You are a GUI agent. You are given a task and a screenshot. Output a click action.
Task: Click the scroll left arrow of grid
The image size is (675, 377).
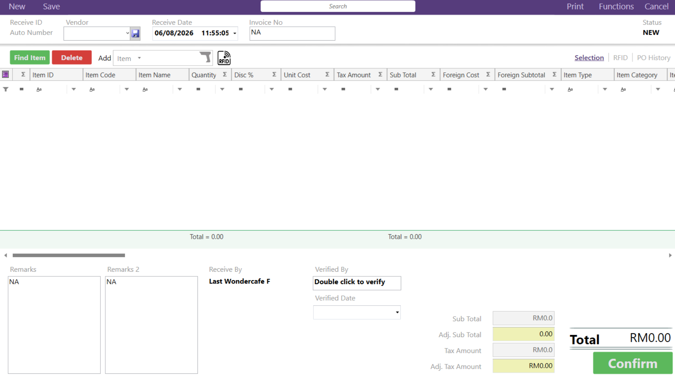[6, 255]
